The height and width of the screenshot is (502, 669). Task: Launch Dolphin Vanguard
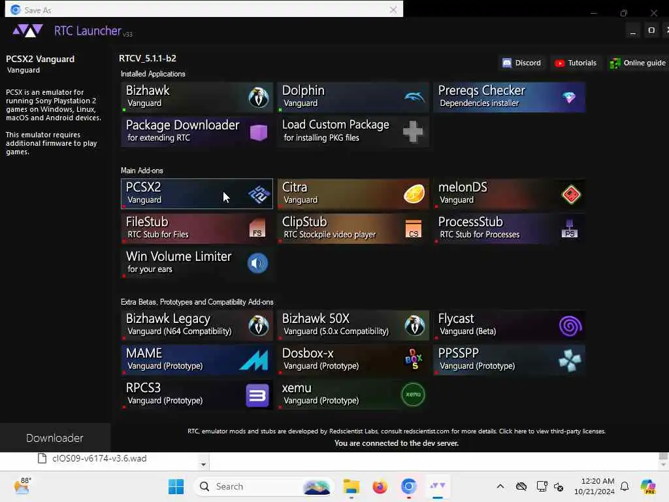[x=353, y=97]
